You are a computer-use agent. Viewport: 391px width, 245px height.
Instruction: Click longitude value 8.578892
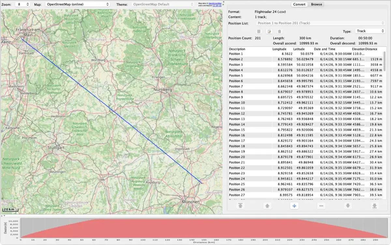285,59
